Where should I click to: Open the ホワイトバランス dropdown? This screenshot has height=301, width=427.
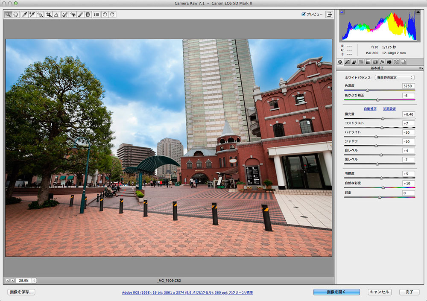click(395, 78)
